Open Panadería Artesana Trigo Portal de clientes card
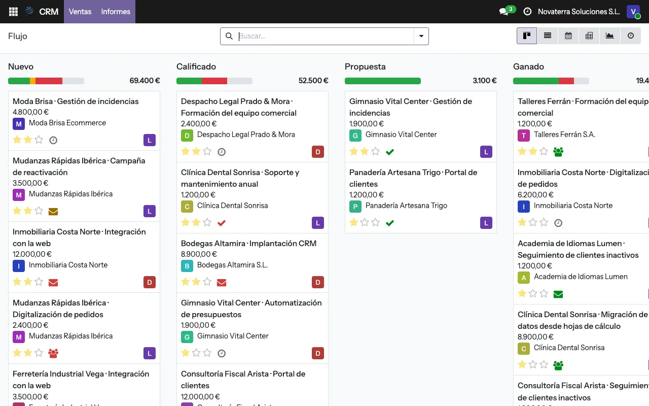This screenshot has height=406, width=649. pyautogui.click(x=421, y=197)
